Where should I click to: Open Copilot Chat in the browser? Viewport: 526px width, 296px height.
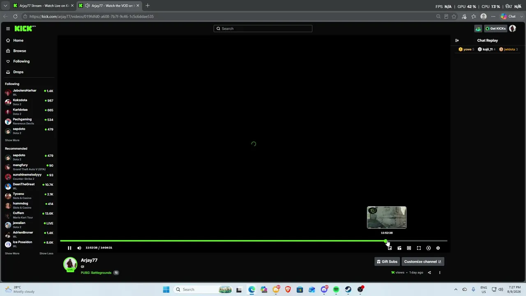[x=508, y=16]
